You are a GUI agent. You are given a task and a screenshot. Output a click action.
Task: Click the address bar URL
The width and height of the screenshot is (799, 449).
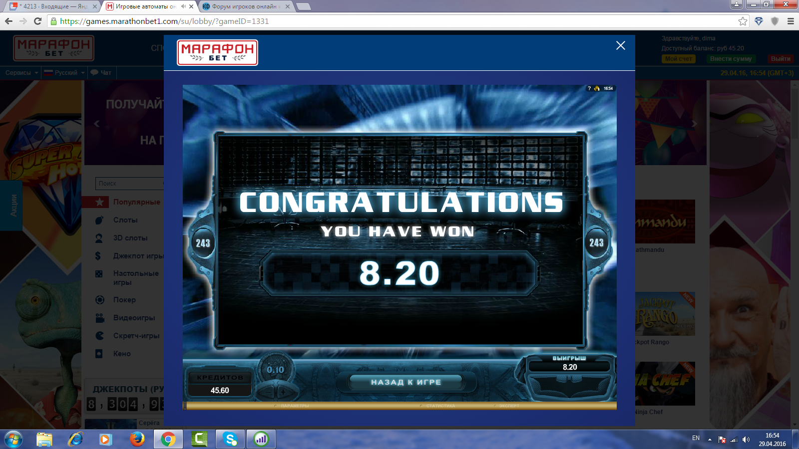click(164, 21)
